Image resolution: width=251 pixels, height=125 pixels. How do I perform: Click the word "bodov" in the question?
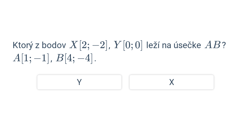tap(54, 45)
